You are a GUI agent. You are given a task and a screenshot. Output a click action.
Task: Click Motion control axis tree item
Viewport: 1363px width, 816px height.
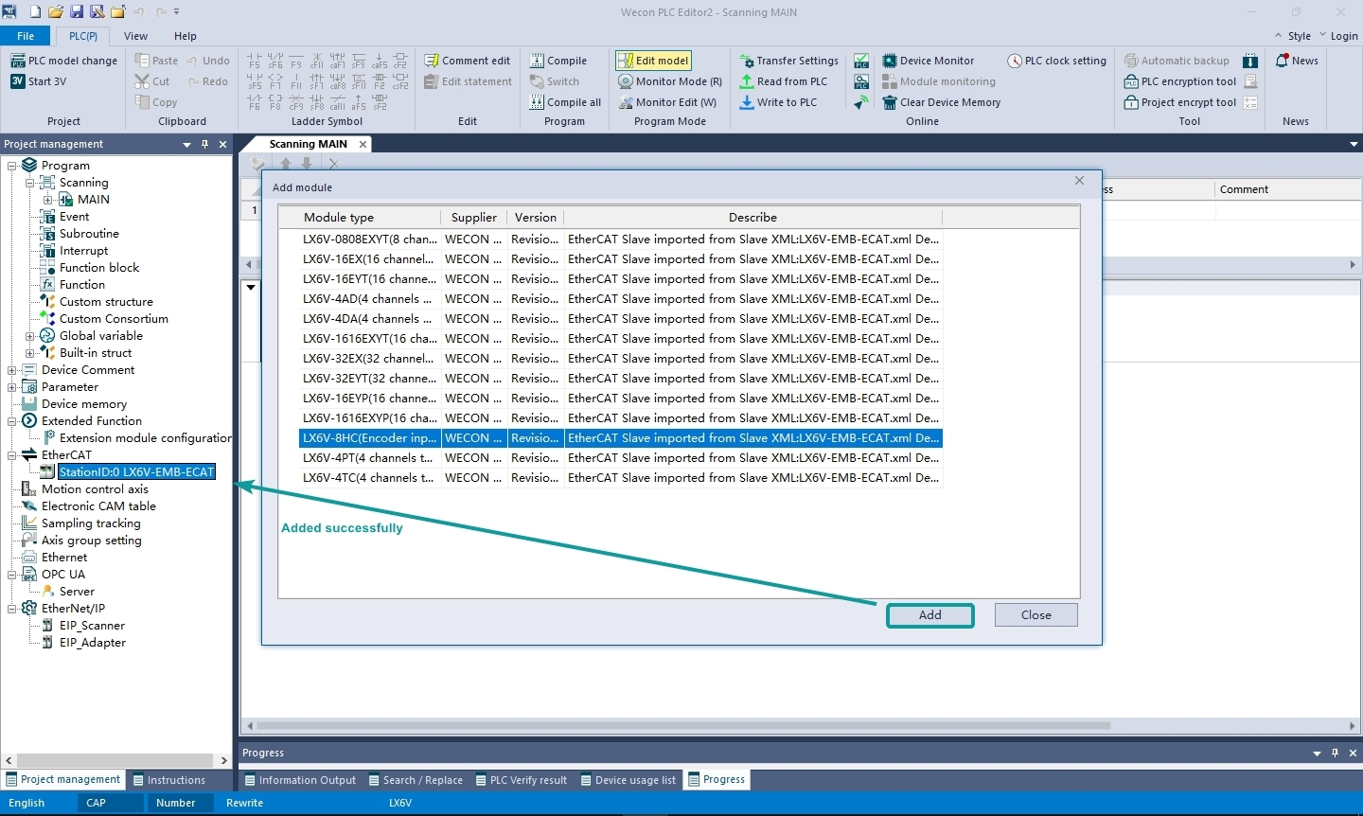95,489
